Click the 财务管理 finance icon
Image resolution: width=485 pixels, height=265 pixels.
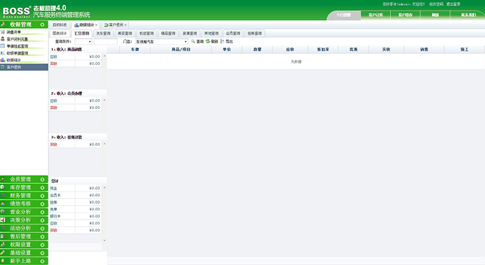3,195
